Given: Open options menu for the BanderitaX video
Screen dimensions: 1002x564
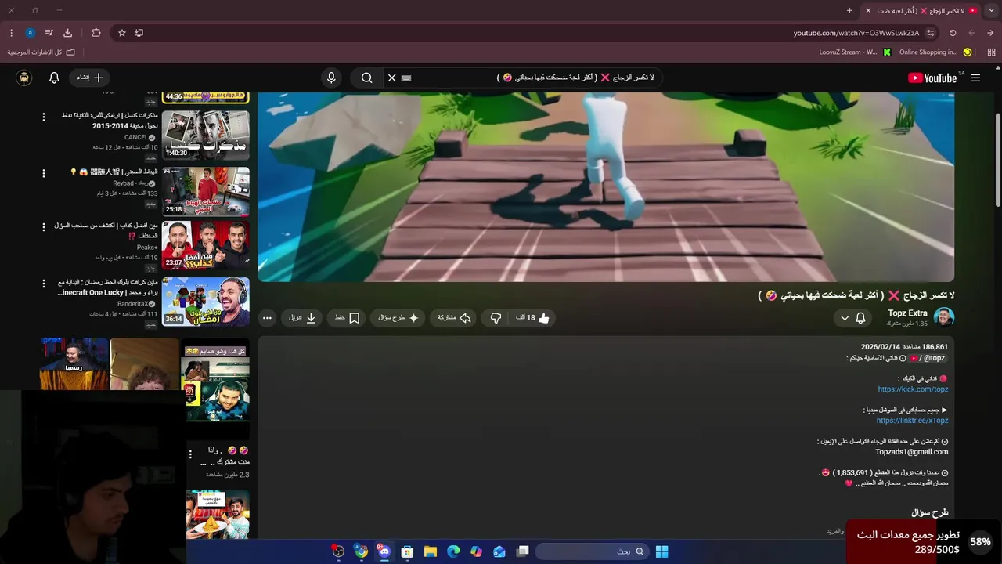Looking at the screenshot, I should tap(44, 284).
